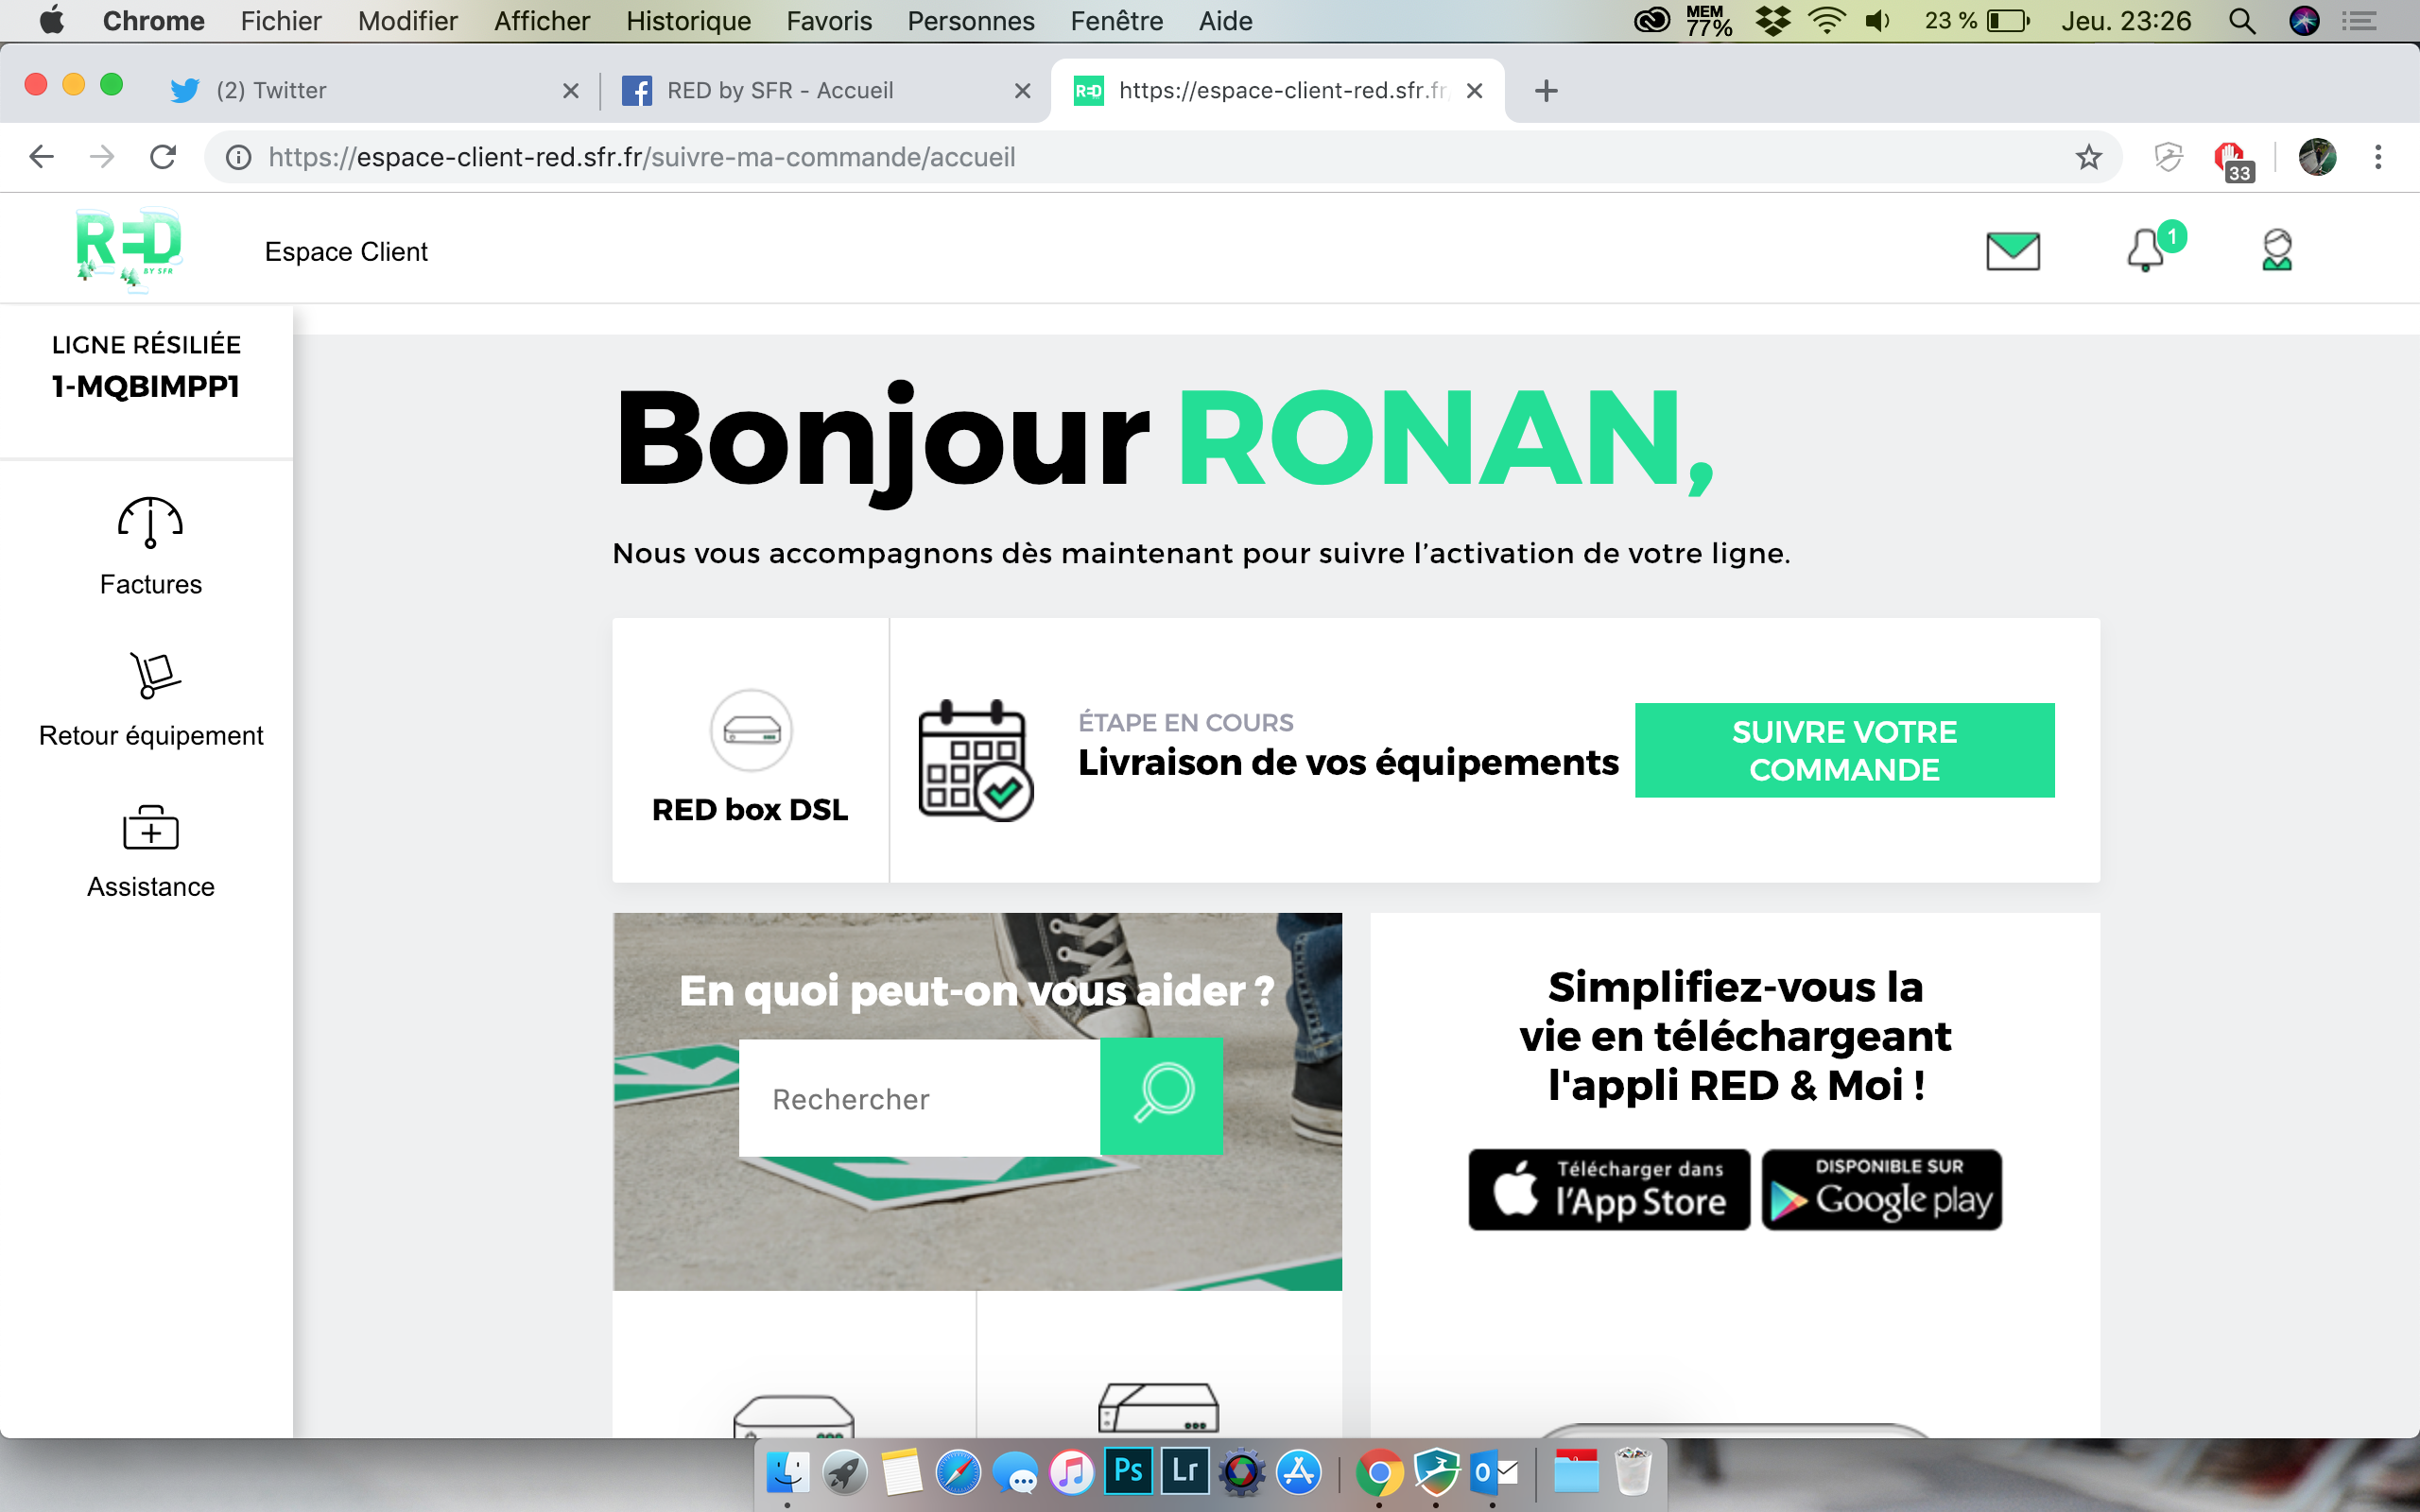Open Siri from the menu bar
The width and height of the screenshot is (2420, 1512).
tap(2304, 21)
